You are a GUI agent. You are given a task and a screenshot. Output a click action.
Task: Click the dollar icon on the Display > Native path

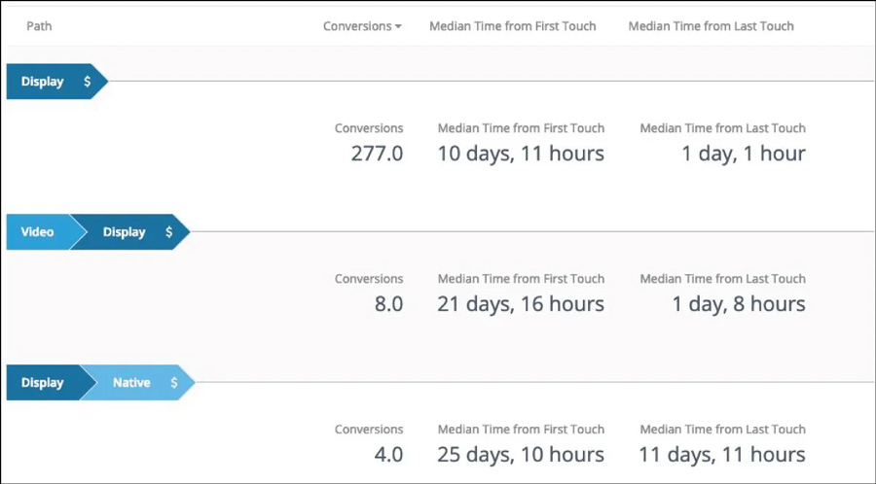click(174, 383)
